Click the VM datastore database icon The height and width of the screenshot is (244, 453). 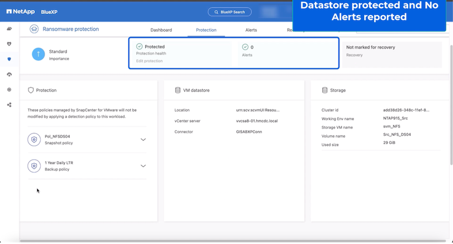point(178,91)
